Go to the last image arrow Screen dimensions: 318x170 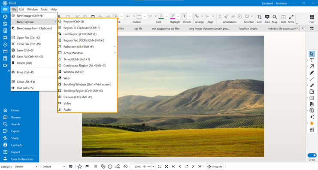(200, 166)
